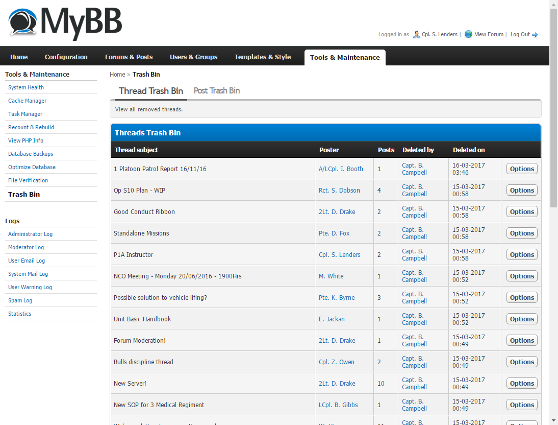Switch to the Post Trash Bin tab
Image resolution: width=558 pixels, height=425 pixels.
point(217,91)
